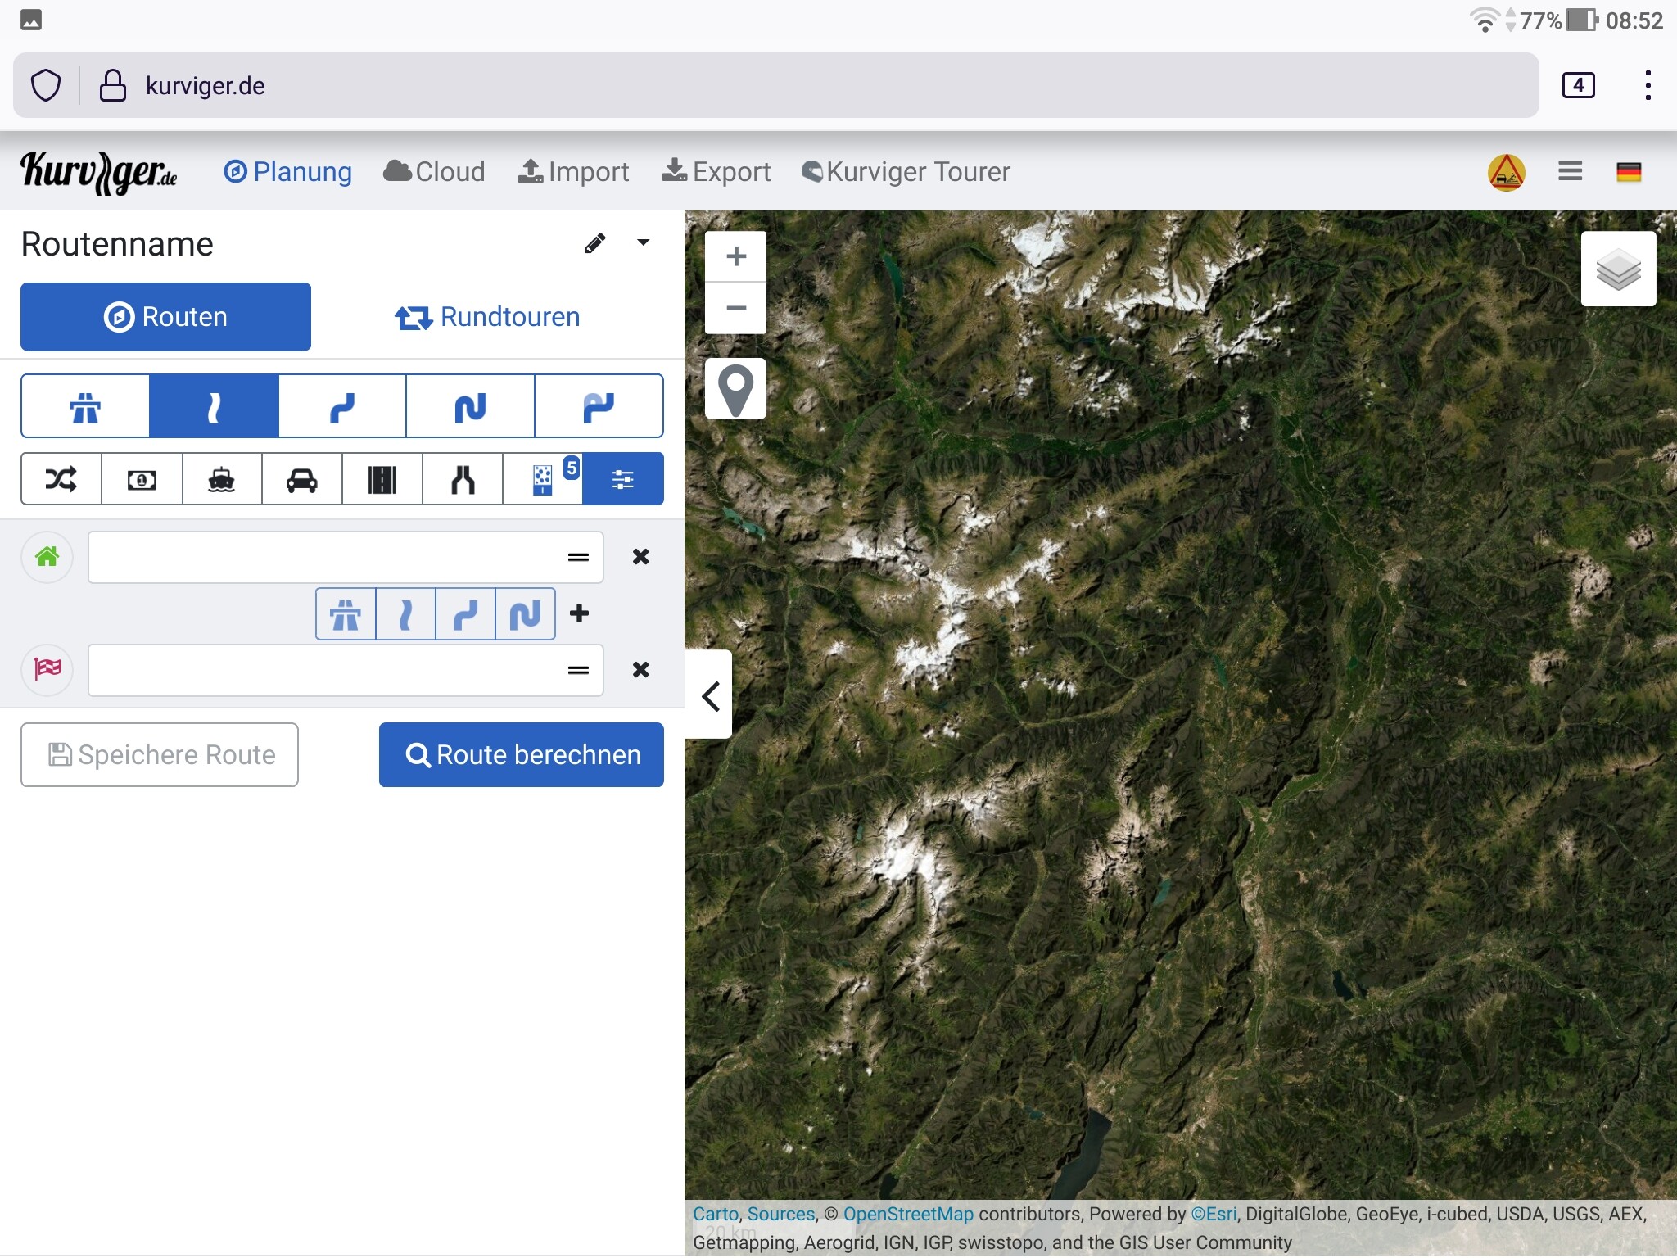This screenshot has height=1258, width=1677.
Task: Zoom in on the map
Action: (736, 256)
